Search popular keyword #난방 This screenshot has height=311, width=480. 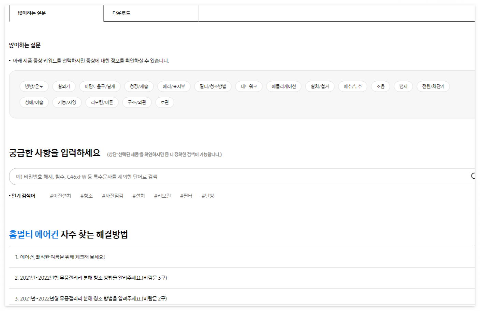pyautogui.click(x=208, y=196)
